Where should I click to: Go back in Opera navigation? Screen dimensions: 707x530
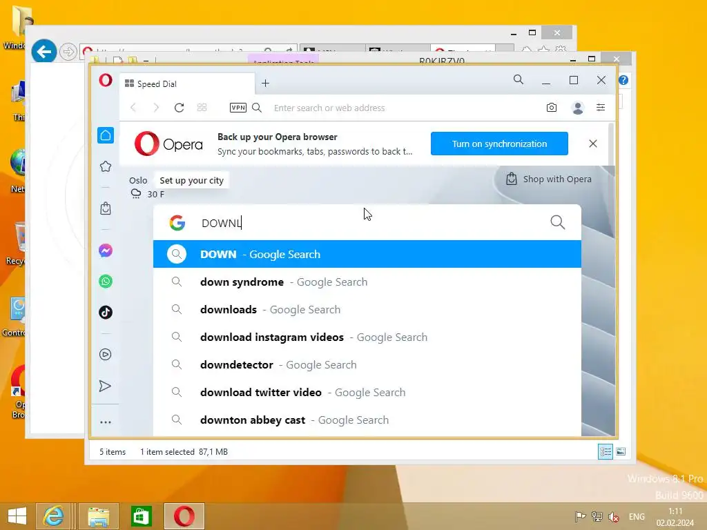pos(133,108)
